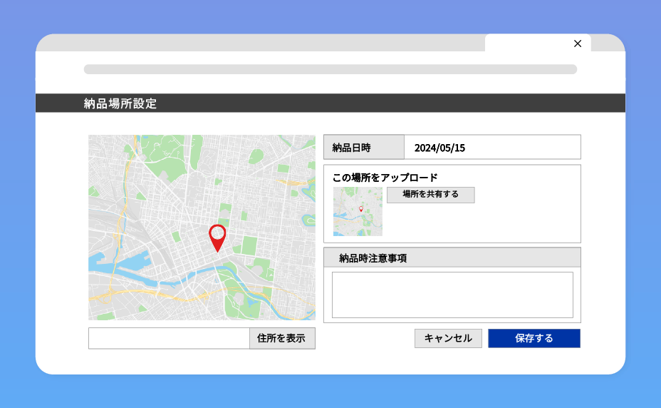Click the green park right of the pin

point(249,245)
